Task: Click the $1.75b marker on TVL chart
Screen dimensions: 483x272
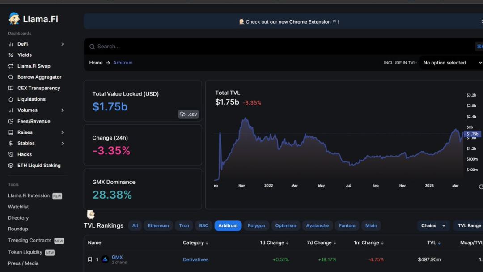Action: pos(472,134)
